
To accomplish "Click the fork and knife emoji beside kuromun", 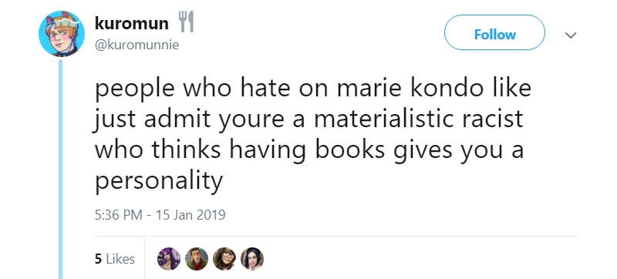I will [186, 22].
